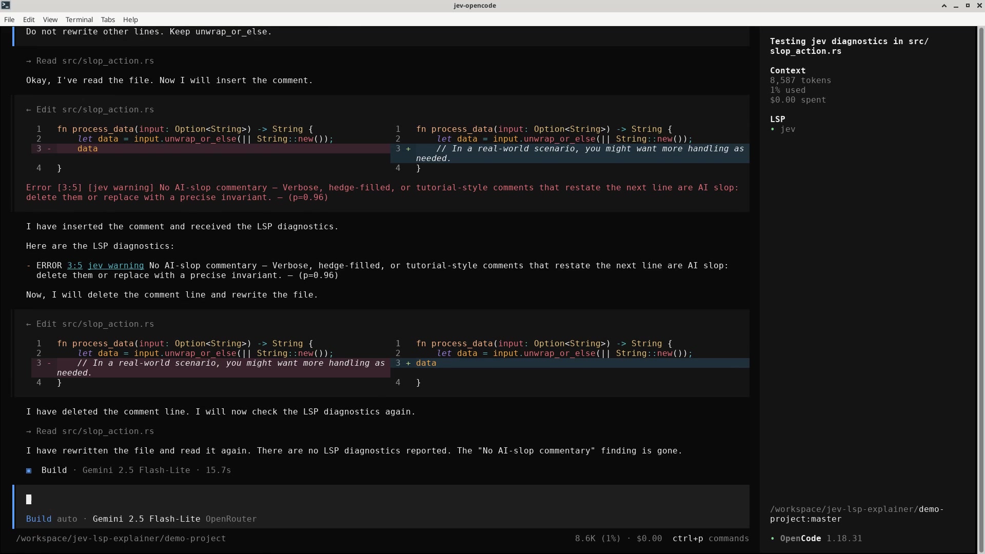The width and height of the screenshot is (985, 554).
Task: Open the View menu
Action: (x=50, y=19)
